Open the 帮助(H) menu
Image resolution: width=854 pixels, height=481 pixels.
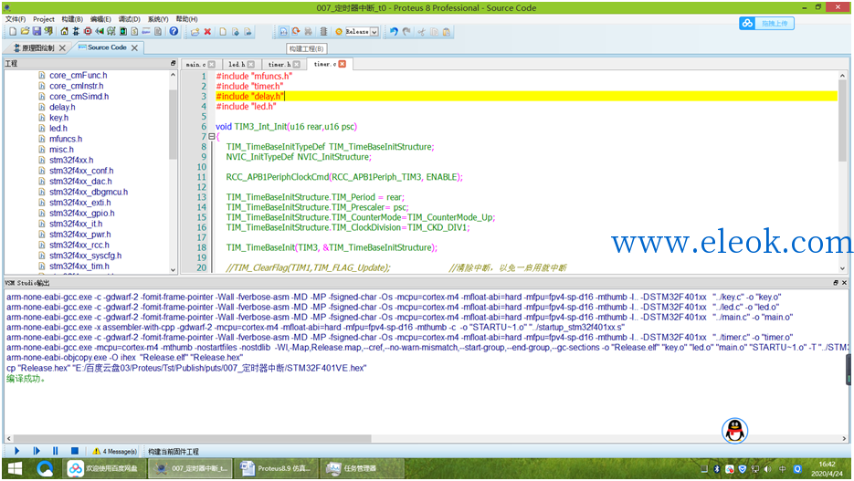(x=187, y=19)
